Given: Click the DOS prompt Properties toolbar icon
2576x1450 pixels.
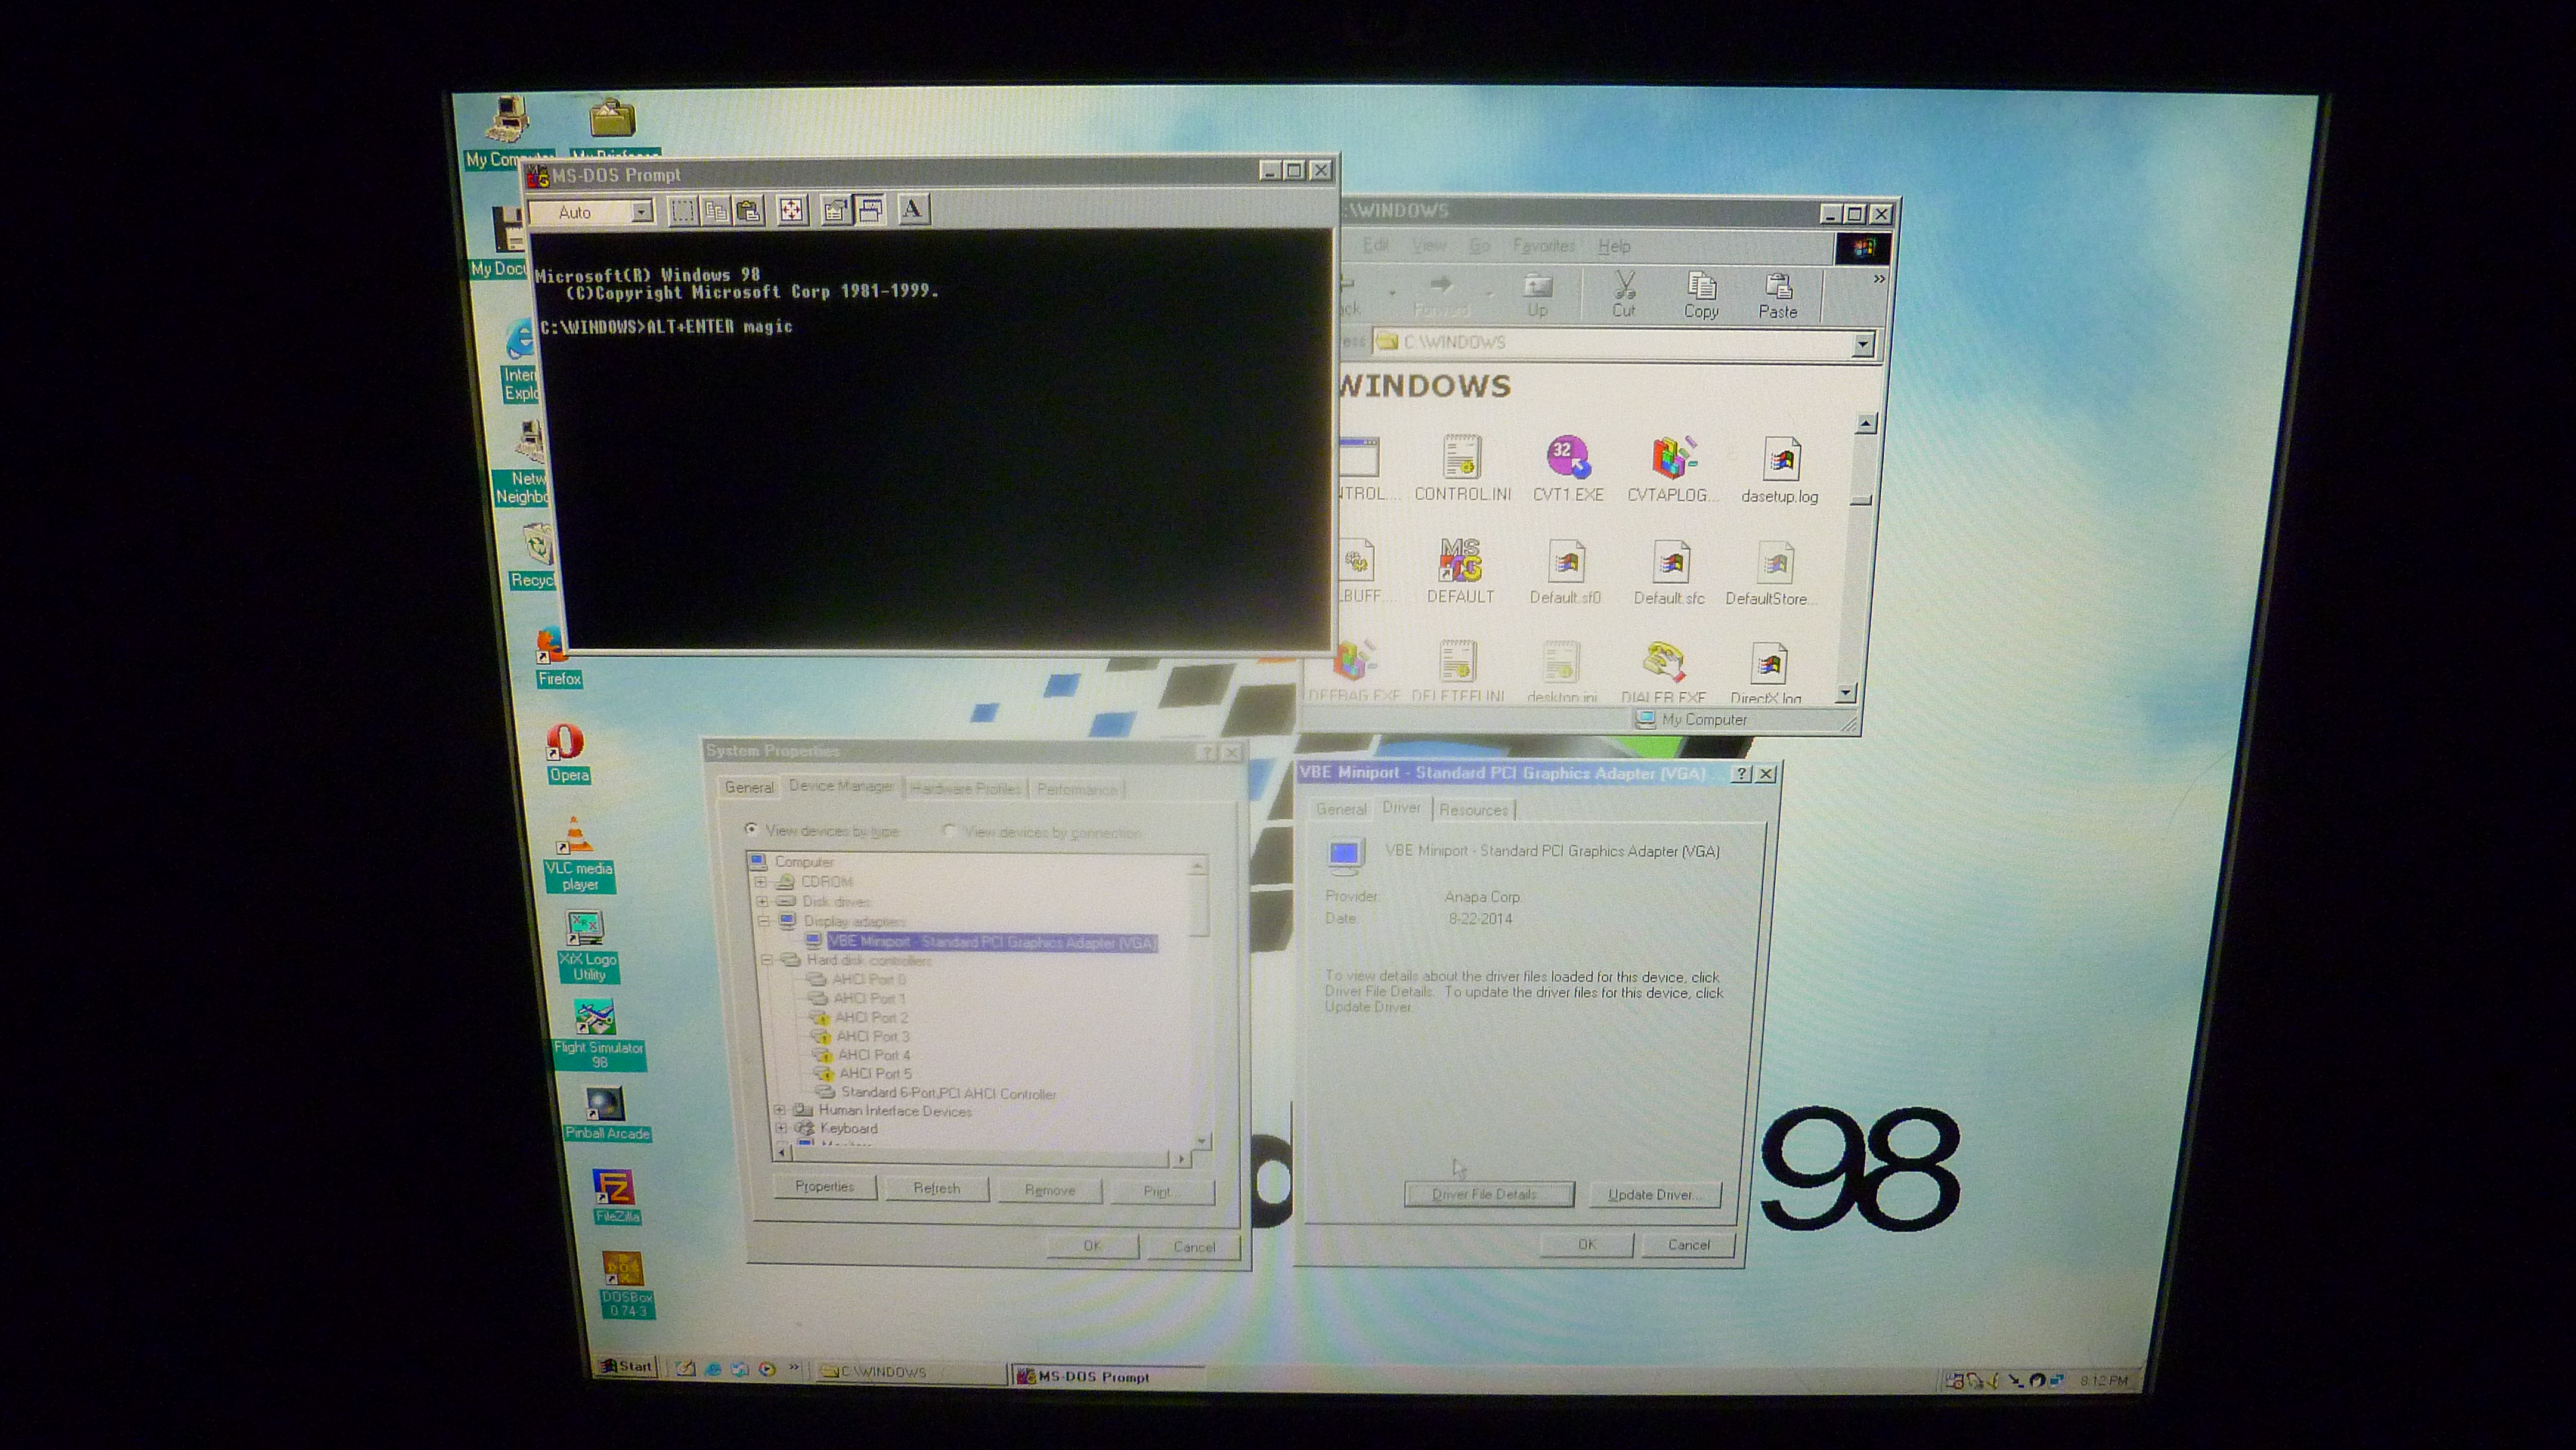Looking at the screenshot, I should tap(835, 211).
